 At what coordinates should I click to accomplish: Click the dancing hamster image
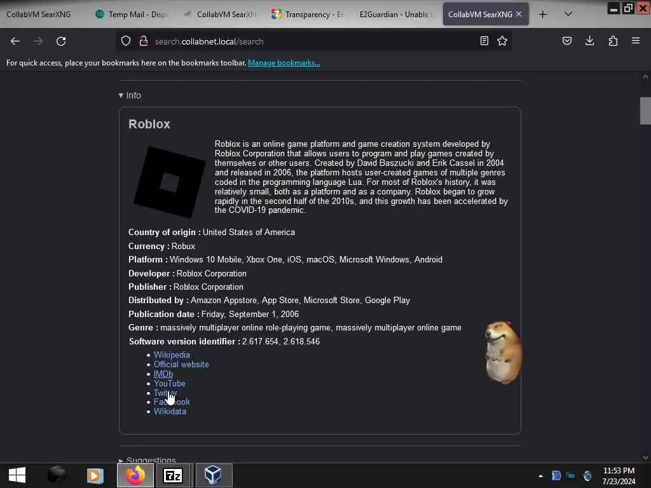click(503, 352)
